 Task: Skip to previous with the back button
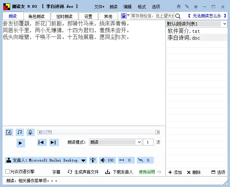[42, 142]
